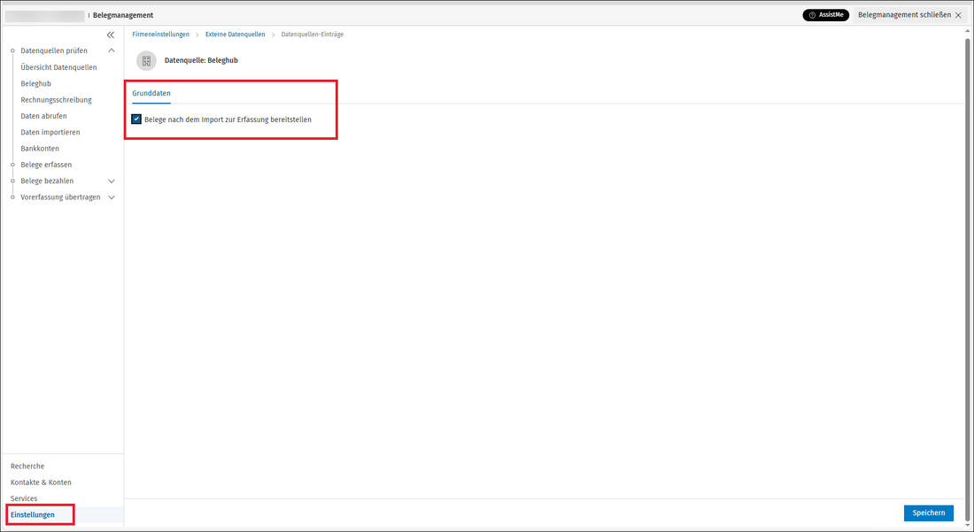974x532 pixels.
Task: Go to Firmeneinstellungen breadcrumb
Action: (160, 35)
